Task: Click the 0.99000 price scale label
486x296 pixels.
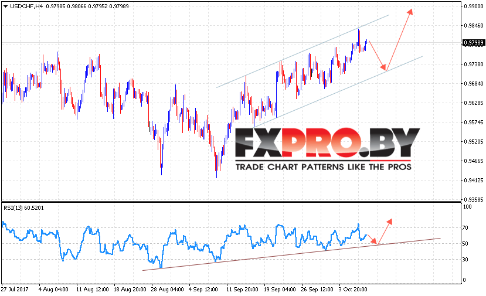Action: pos(474,6)
